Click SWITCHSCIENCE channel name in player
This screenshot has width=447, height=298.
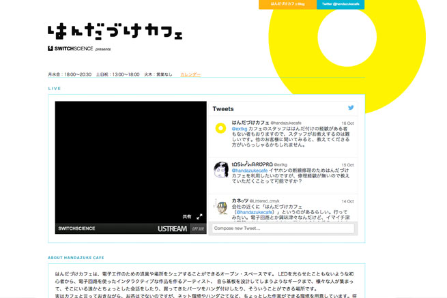click(76, 228)
